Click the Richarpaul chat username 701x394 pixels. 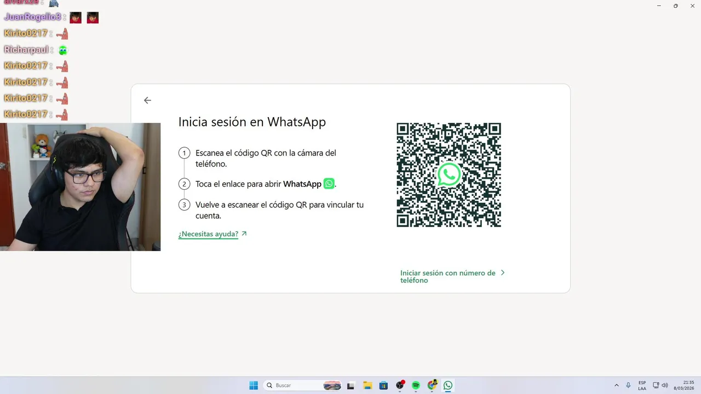coord(26,50)
